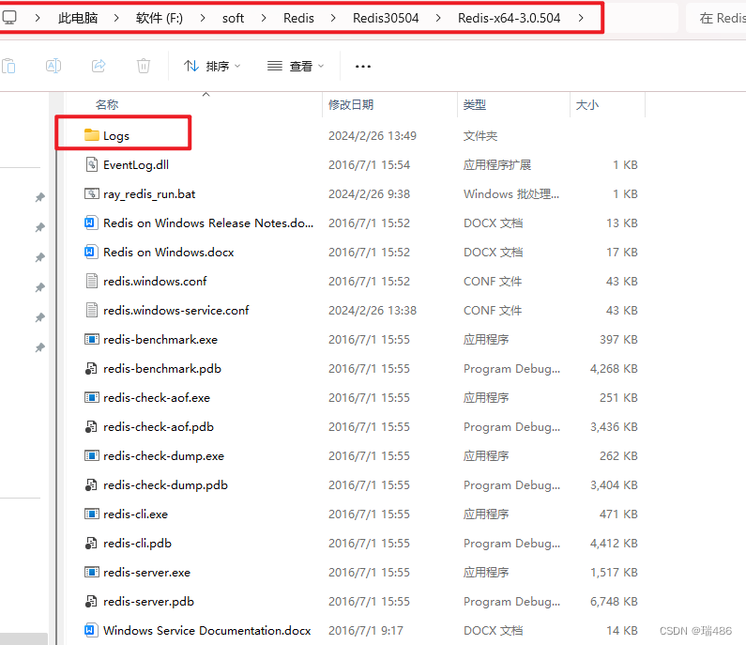Click date 2024/2/26 13:38 of service.conf
Image resolution: width=746 pixels, height=645 pixels.
(372, 311)
